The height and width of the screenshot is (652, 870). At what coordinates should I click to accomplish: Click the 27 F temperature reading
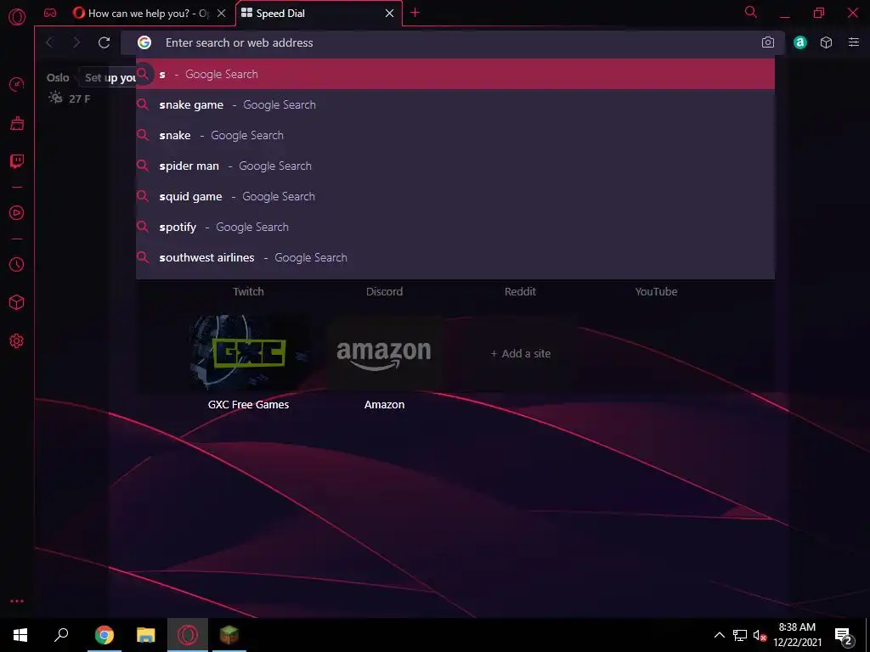[79, 98]
